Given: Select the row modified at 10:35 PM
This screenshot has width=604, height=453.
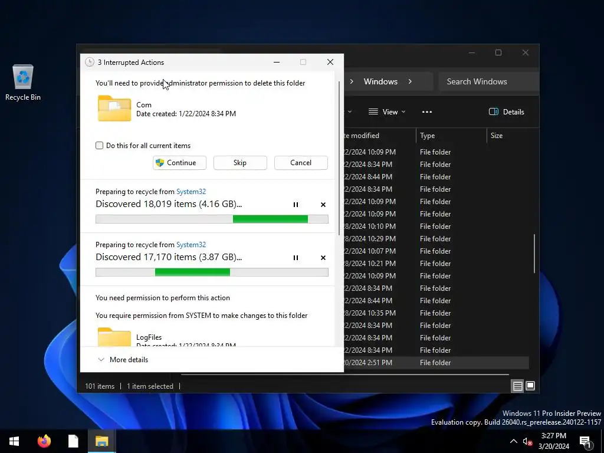Looking at the screenshot, I should pyautogui.click(x=435, y=313).
